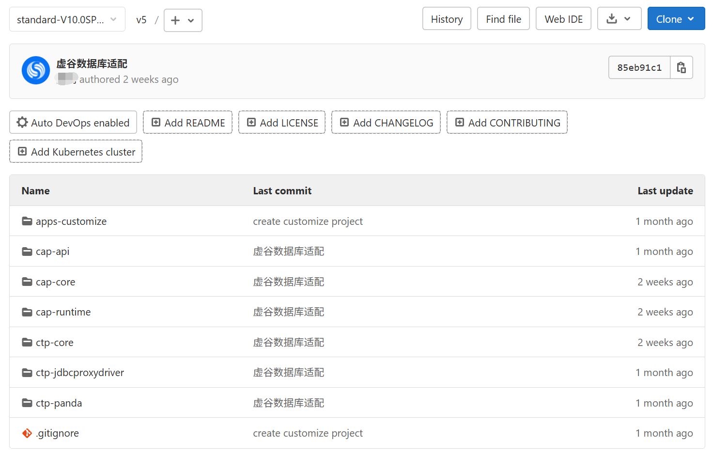Open the latest commit title link
713x457 pixels.
point(92,63)
